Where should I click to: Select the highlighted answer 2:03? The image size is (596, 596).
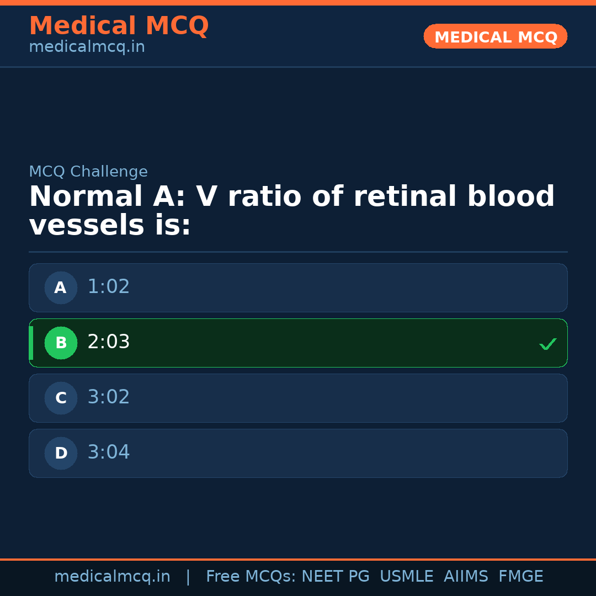[298, 343]
